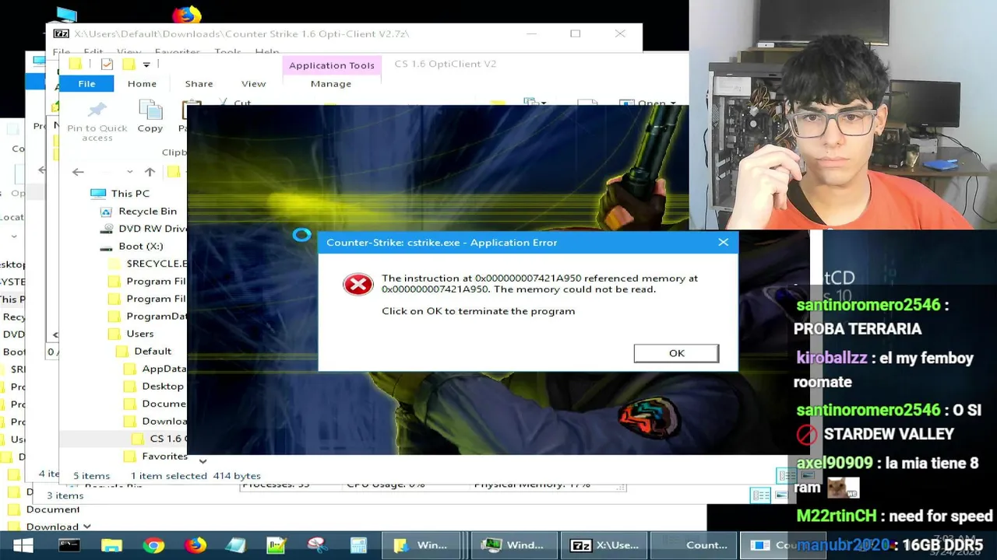Select Downloads folder in tree
Screen dimensions: 997x560
[164, 421]
